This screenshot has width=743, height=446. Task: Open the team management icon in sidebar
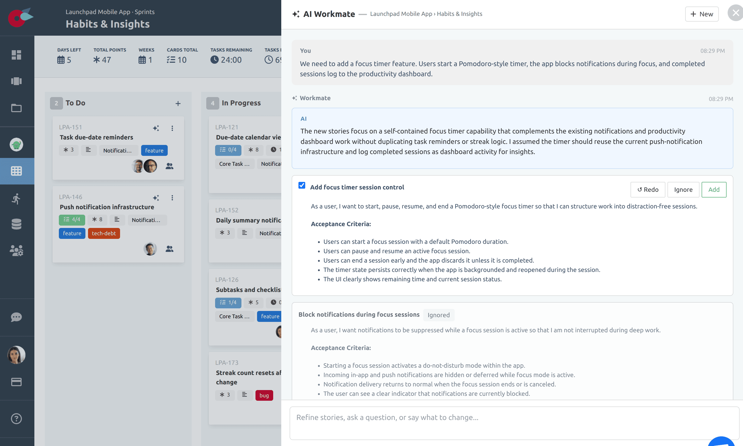click(x=17, y=251)
